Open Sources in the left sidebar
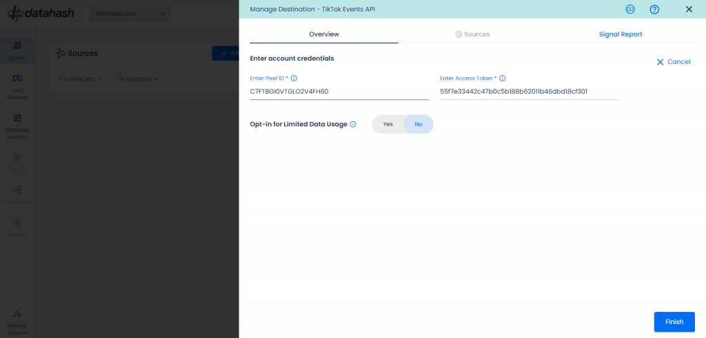706x338 pixels. 17,162
